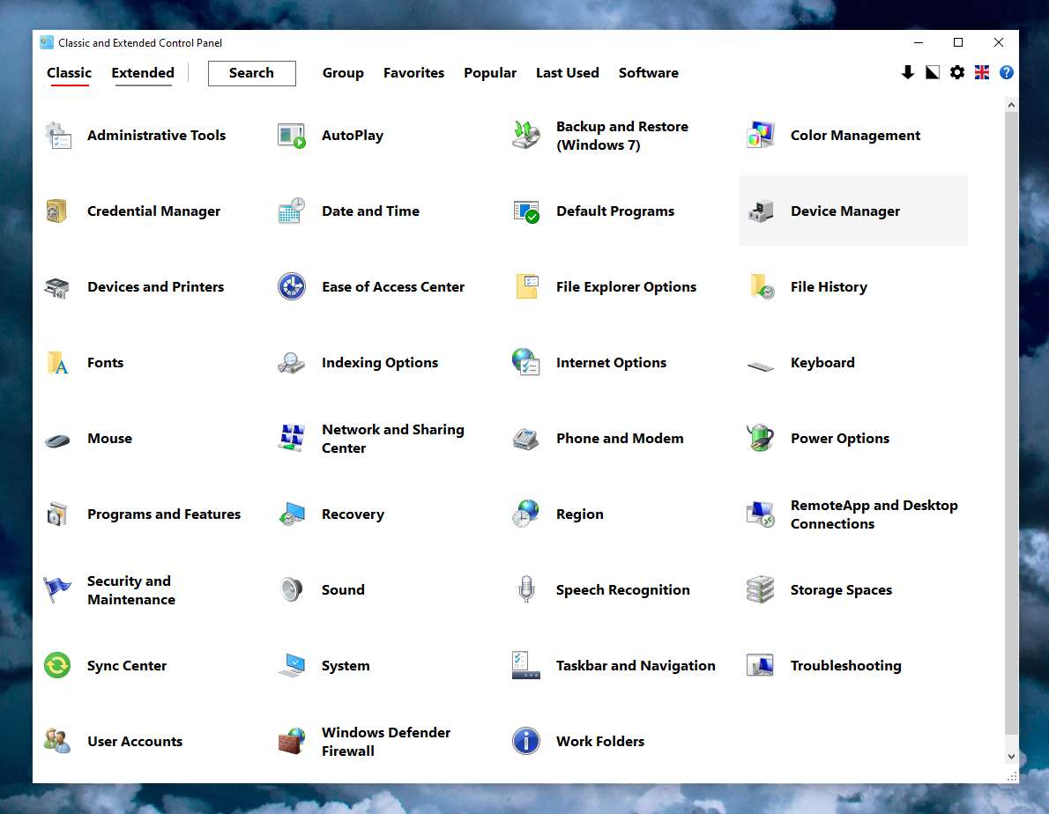
Task: Click the scrollbar down arrow
Action: click(1012, 757)
